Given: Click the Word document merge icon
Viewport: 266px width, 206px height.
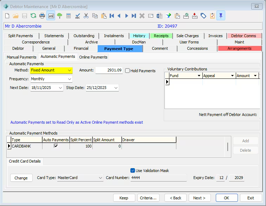Looking at the screenshot, I should coord(160,16).
